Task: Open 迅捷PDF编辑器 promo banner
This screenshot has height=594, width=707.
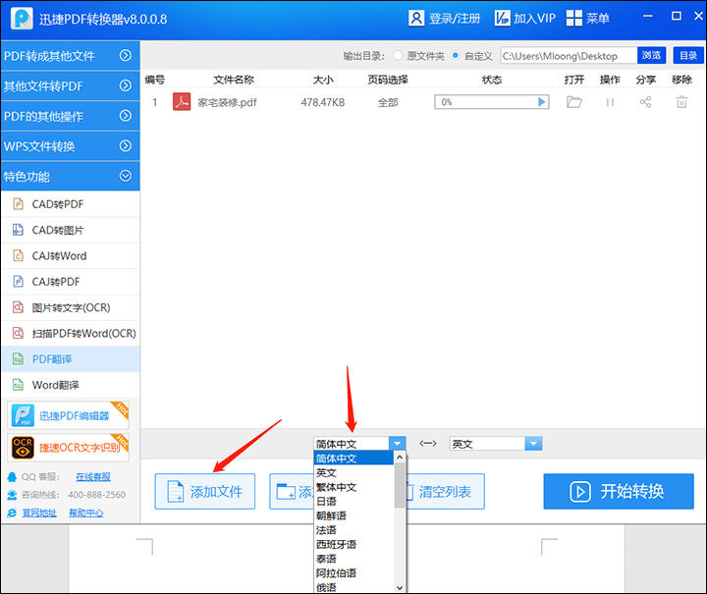Action: 69,415
